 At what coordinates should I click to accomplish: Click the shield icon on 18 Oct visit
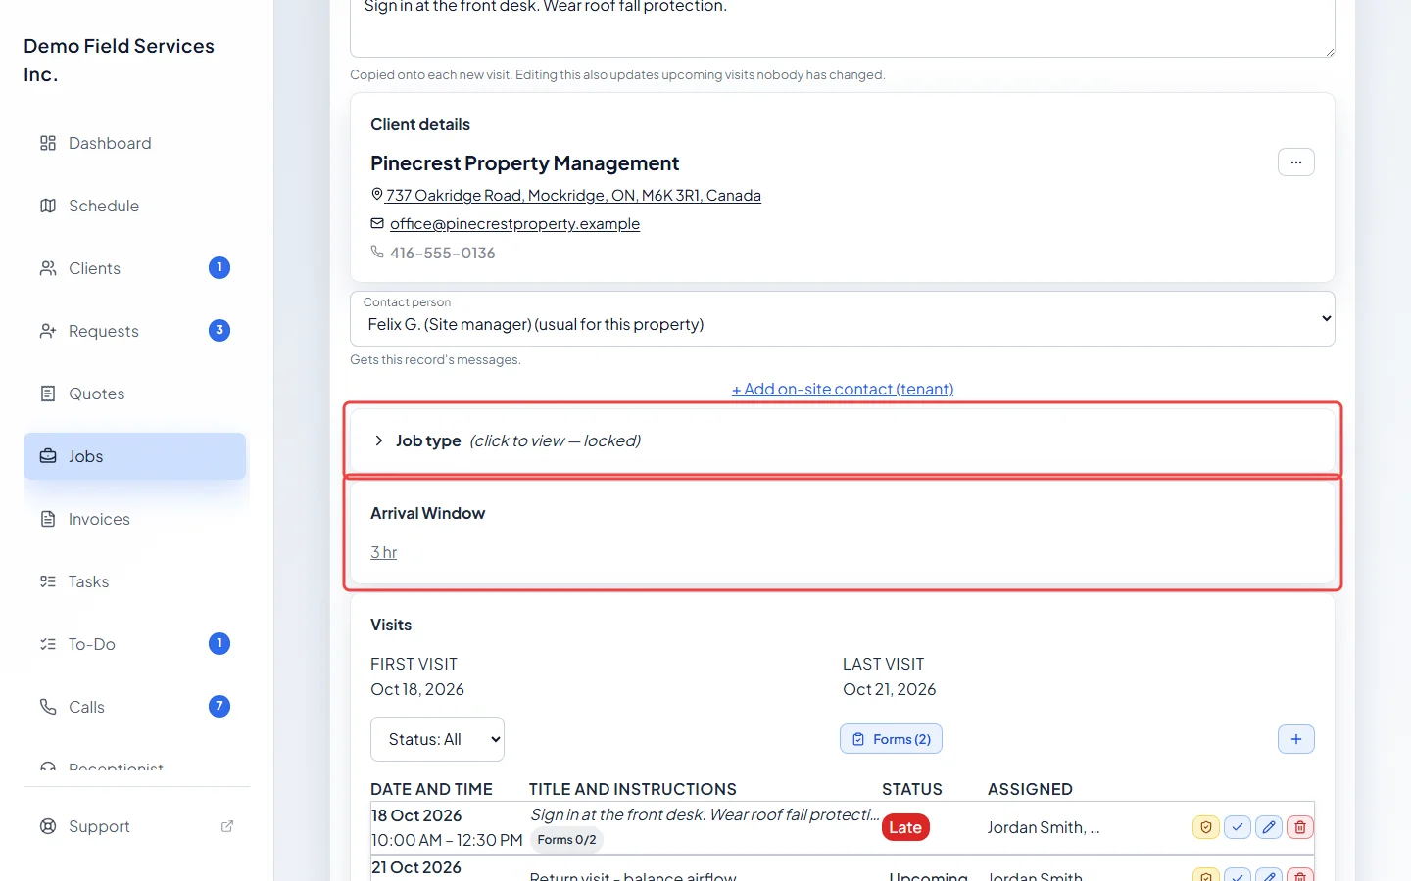tap(1206, 827)
